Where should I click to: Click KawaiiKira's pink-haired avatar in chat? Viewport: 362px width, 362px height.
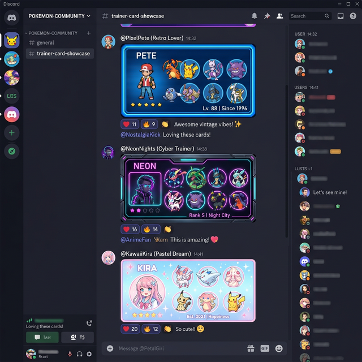108,258
